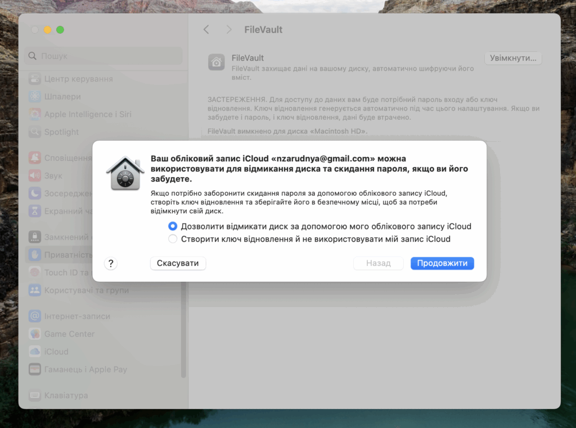Click the Клавіатура keyboard icon
Viewport: 576px width, 428px height.
pyautogui.click(x=35, y=395)
